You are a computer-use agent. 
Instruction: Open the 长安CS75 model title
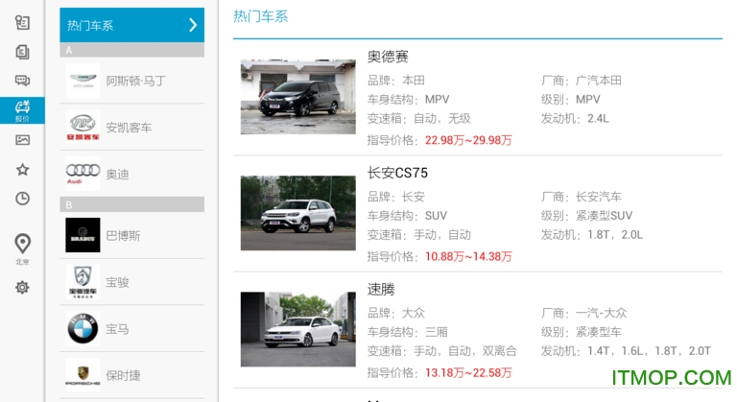pyautogui.click(x=397, y=173)
